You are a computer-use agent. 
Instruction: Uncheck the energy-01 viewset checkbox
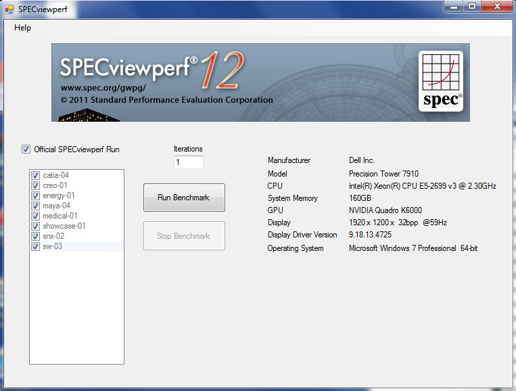tap(35, 195)
